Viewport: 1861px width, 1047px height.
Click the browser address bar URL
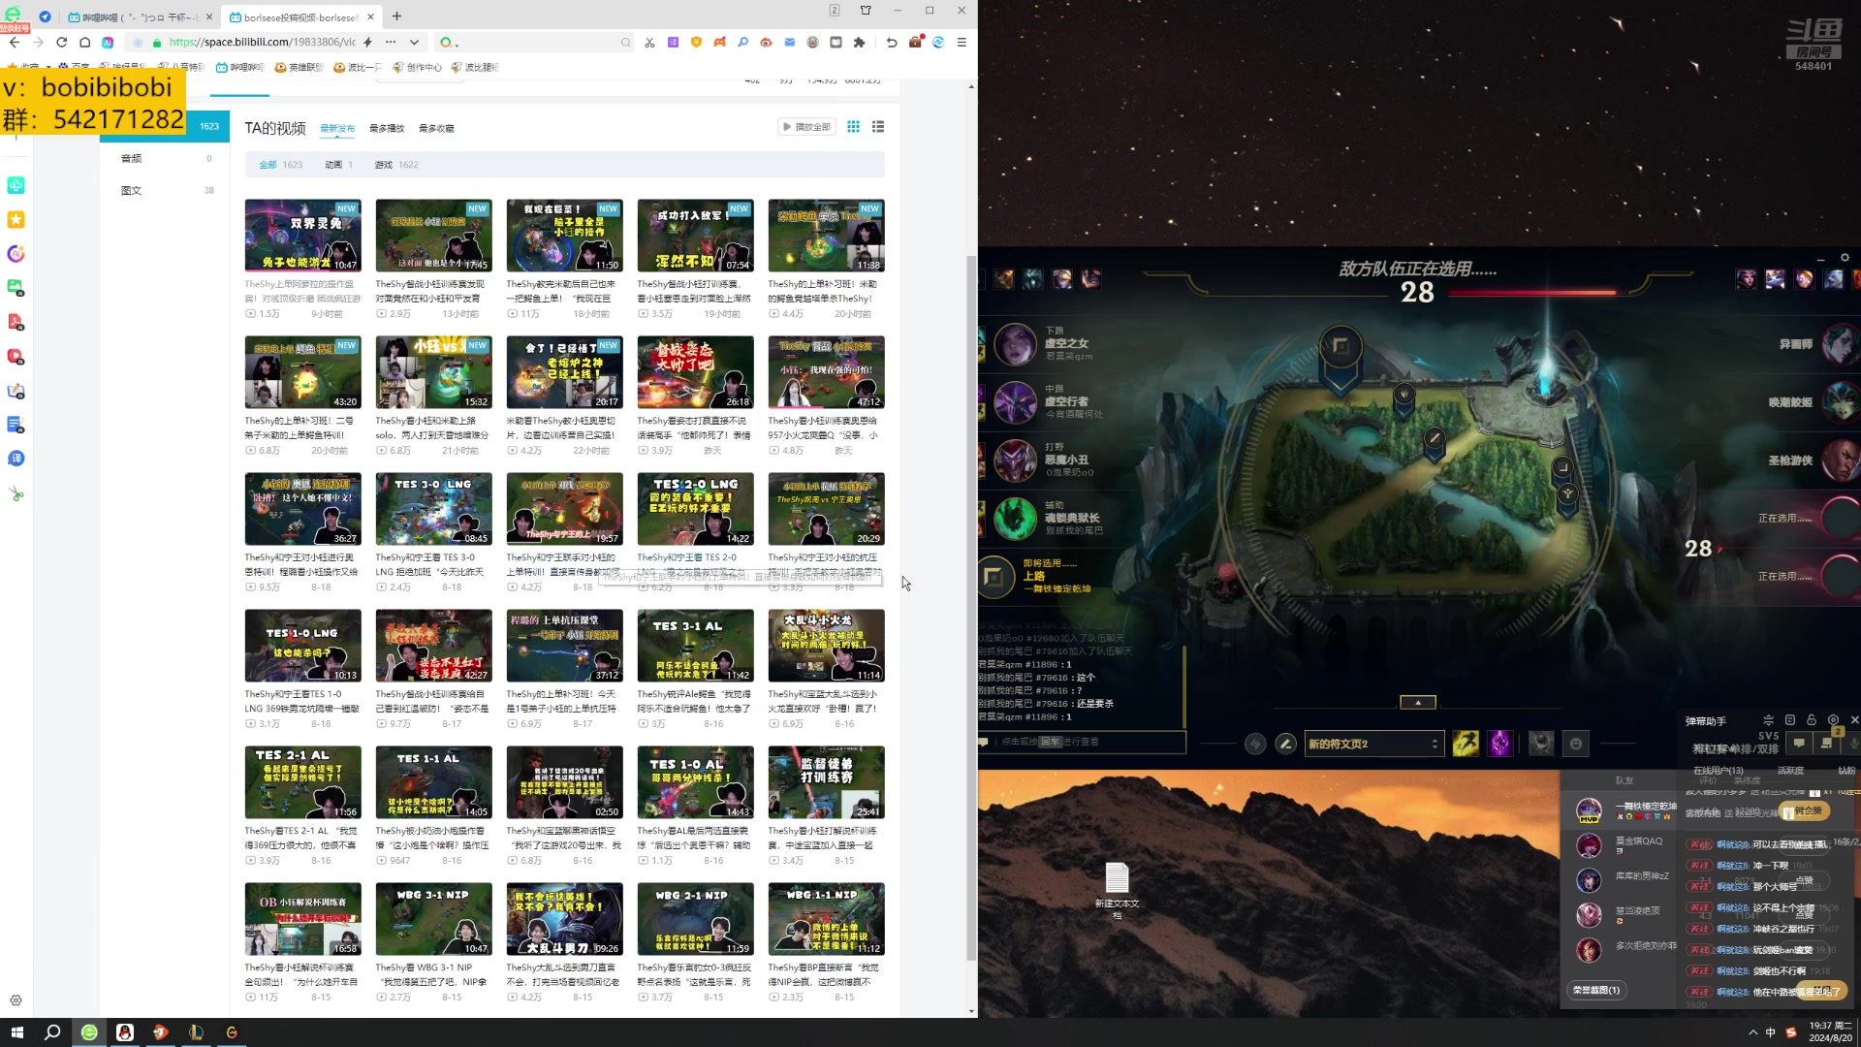tap(262, 43)
